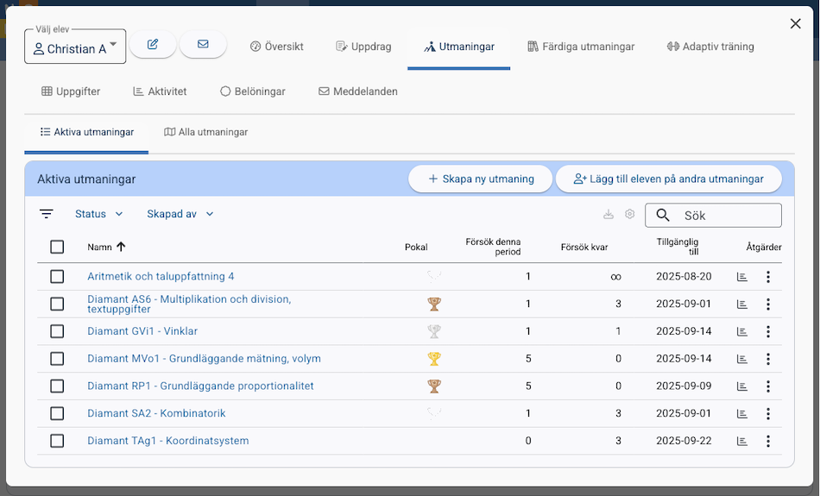Open the Skapad av filter dropdown
This screenshot has height=496, width=820.
tap(180, 214)
